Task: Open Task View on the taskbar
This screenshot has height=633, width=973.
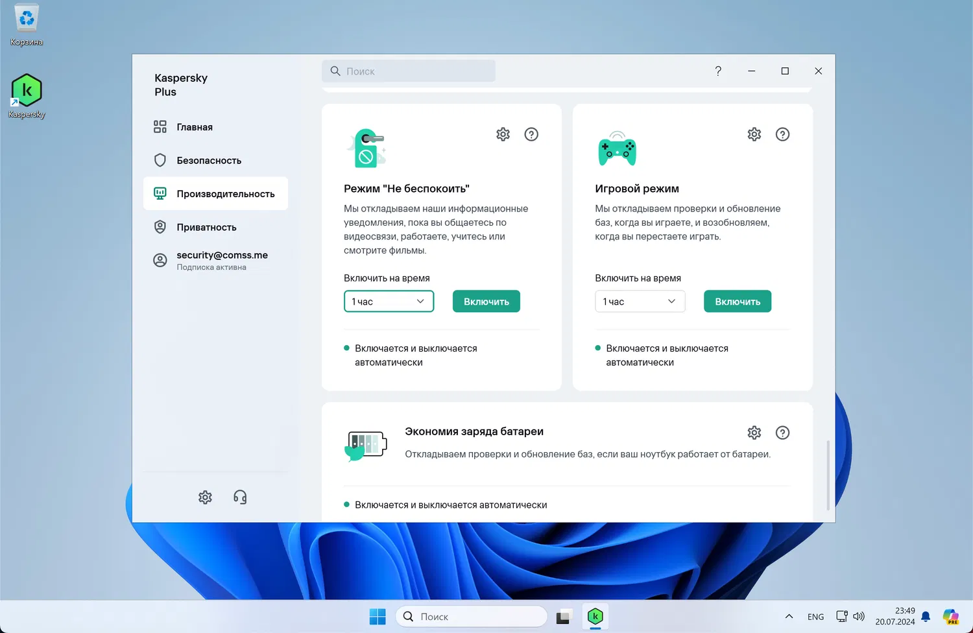Action: [x=563, y=617]
